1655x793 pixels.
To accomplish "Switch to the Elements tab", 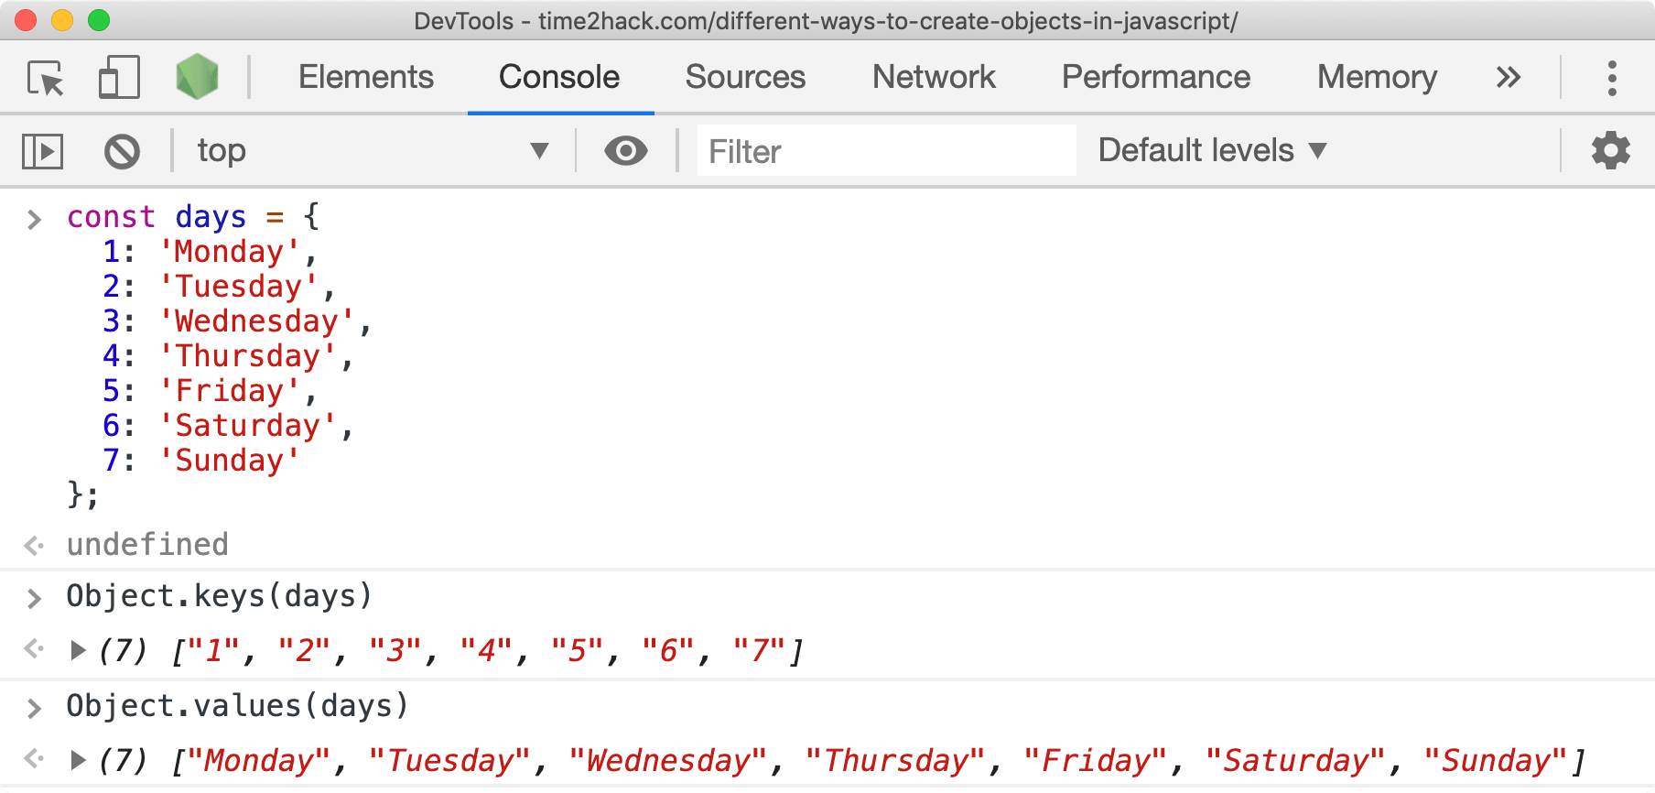I will coord(366,77).
